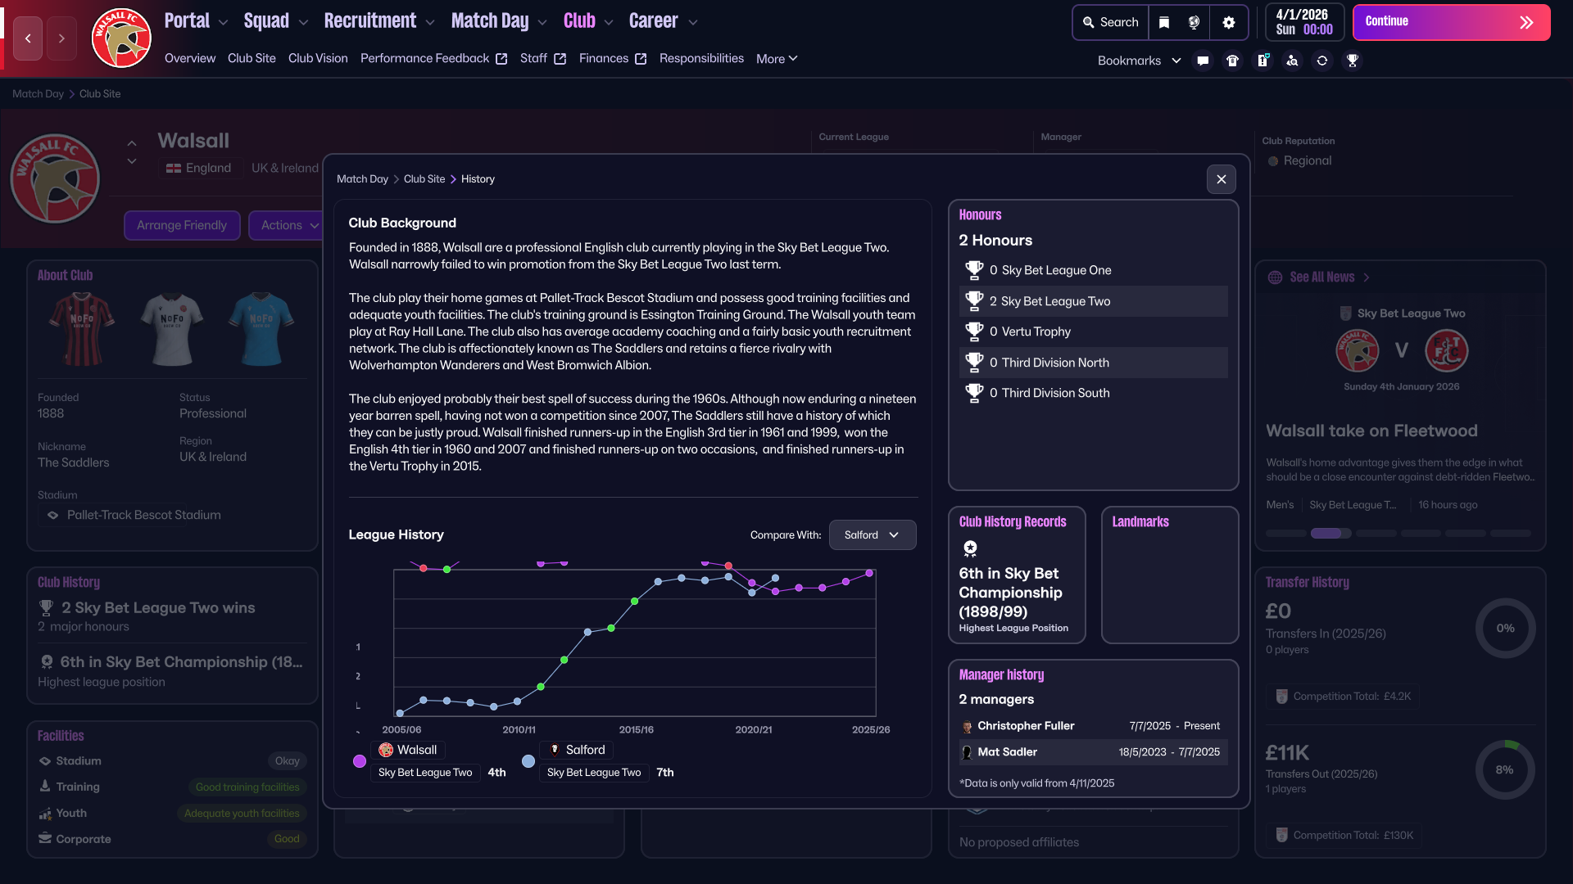This screenshot has height=884, width=1573.
Task: Click the Arrange Friendly button
Action: [x=182, y=225]
